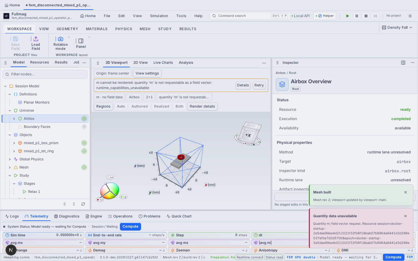Toggle the light/dark theme sun icon
418x261 pixels.
[410, 16]
